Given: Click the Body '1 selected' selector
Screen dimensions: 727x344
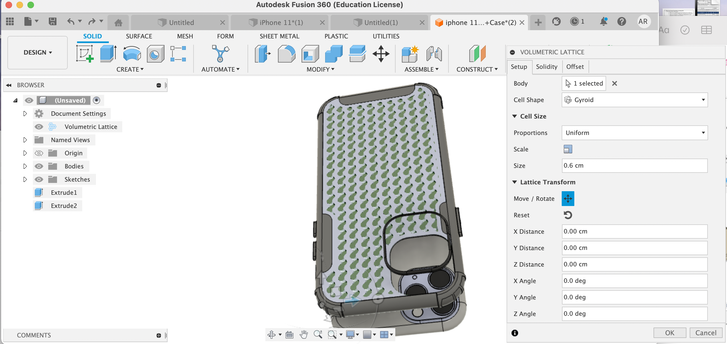Looking at the screenshot, I should [584, 84].
